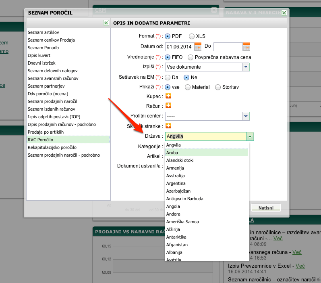Follow Več link for Izpis Prevzemnice v Excel
The height and width of the screenshot is (283, 321).
tap(300, 266)
